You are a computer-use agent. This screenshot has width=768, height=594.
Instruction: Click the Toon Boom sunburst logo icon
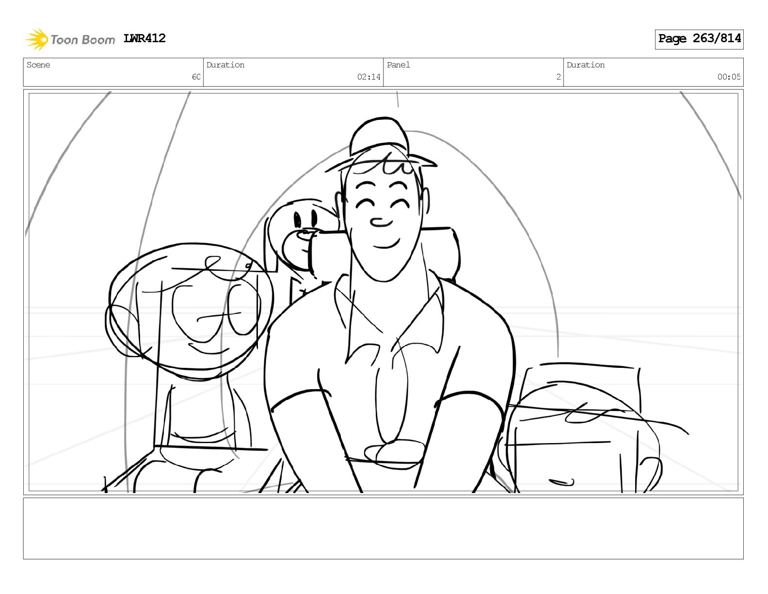(37, 39)
